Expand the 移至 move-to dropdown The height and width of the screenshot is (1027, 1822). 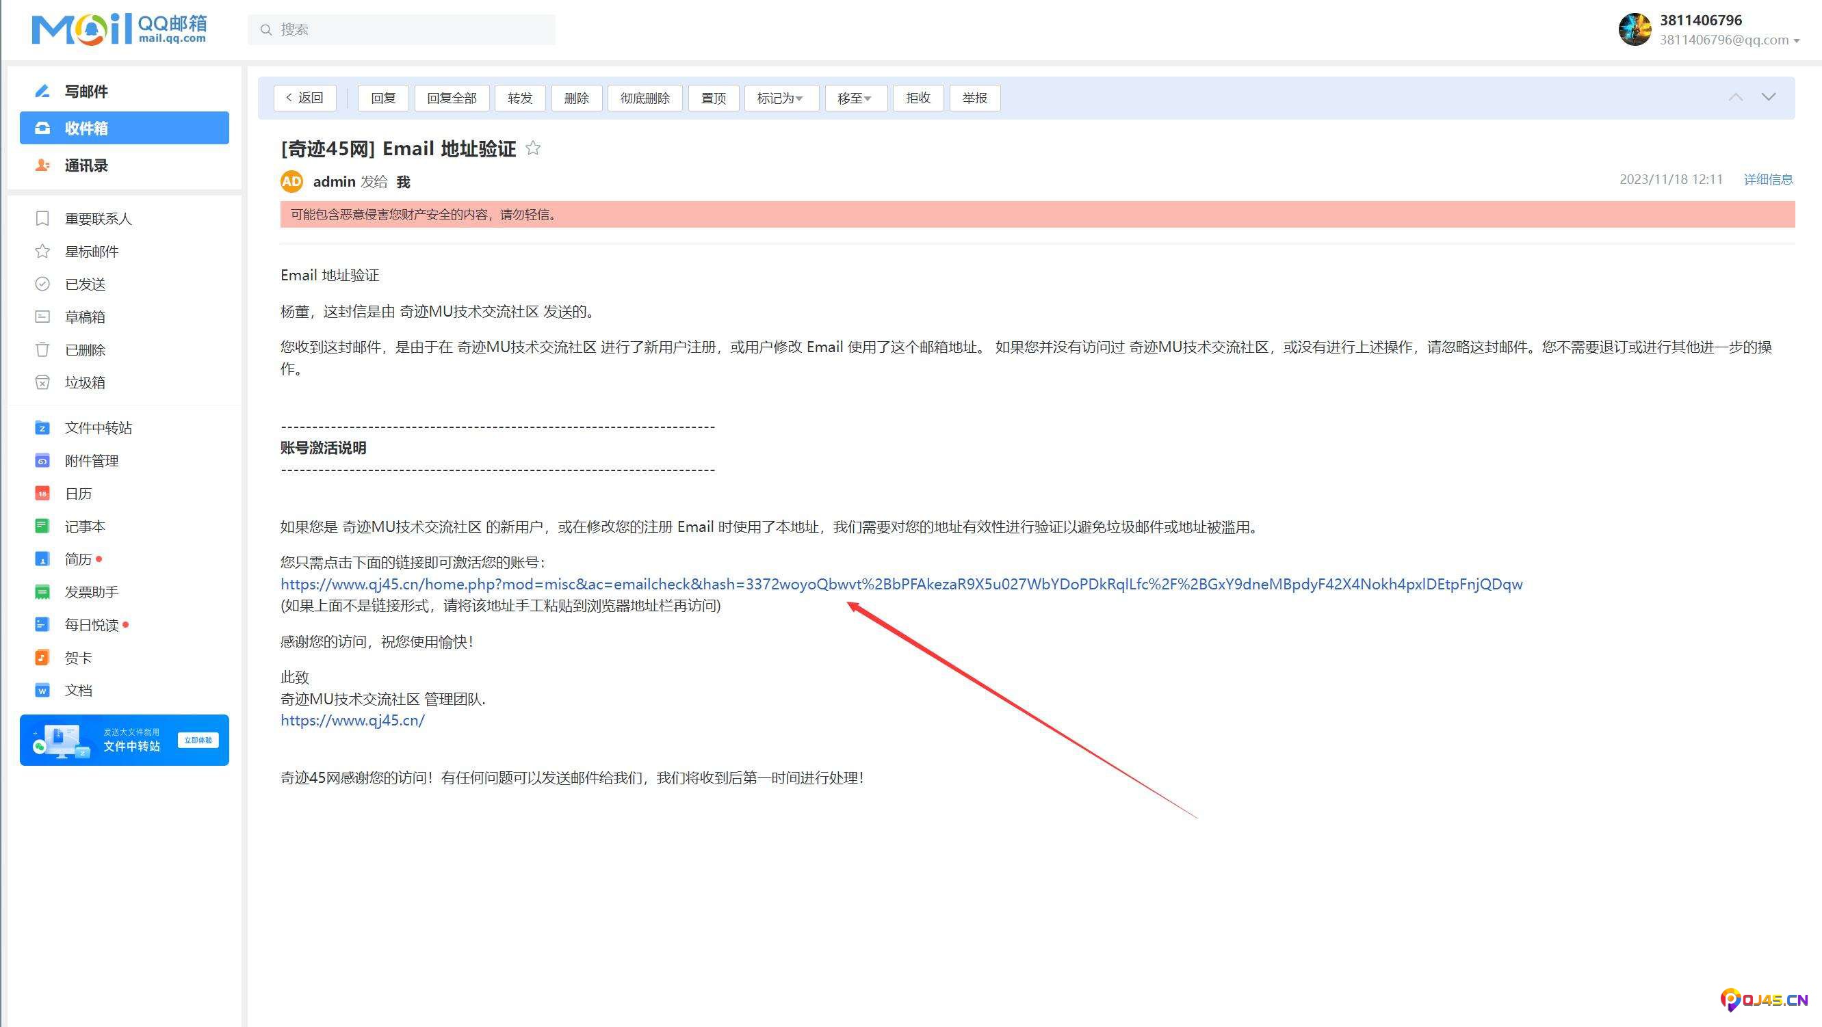pos(855,98)
